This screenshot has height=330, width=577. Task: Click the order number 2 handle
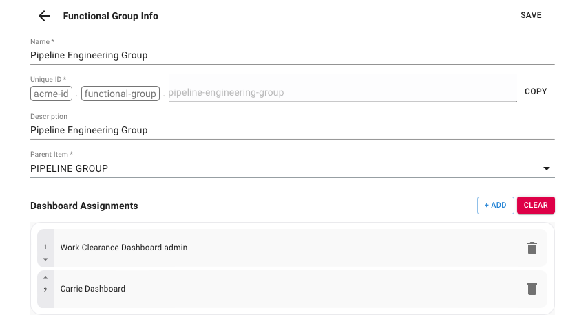point(45,290)
